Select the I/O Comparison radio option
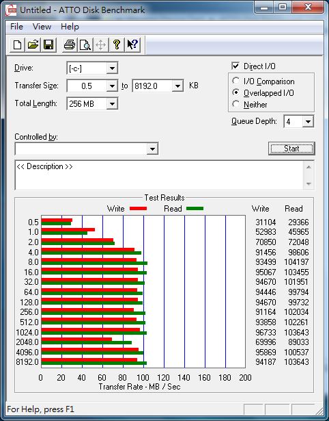 coord(236,81)
